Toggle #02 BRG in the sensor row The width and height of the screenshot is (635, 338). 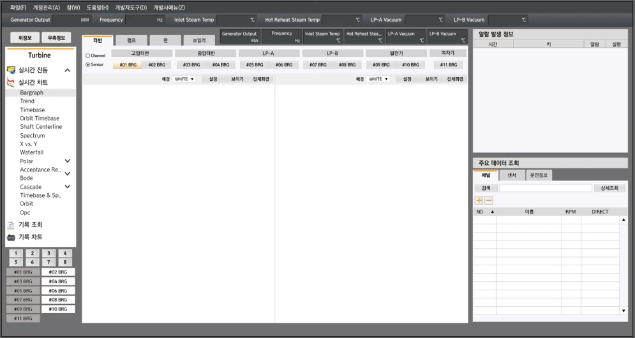click(x=157, y=65)
